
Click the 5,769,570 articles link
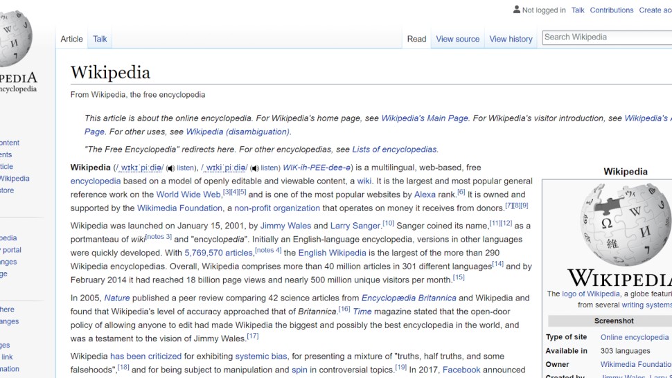pos(218,253)
